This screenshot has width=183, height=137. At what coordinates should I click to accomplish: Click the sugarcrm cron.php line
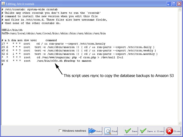click(63, 58)
